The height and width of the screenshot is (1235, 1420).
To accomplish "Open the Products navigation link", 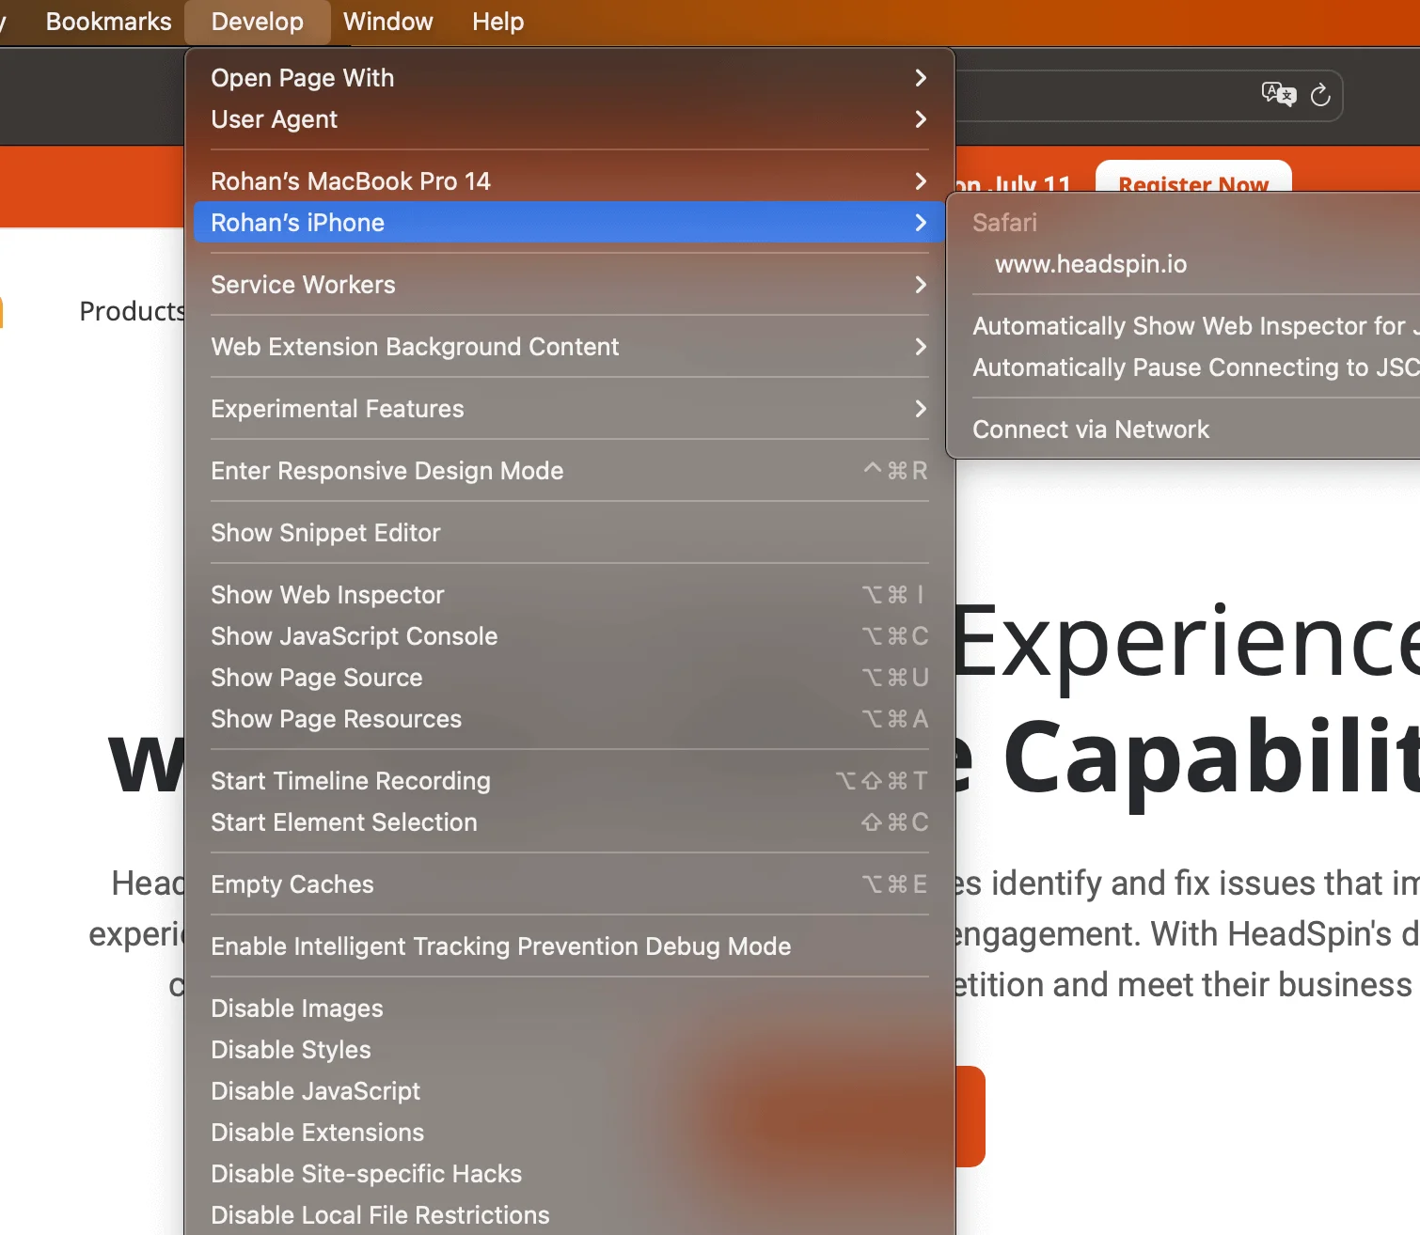I will tap(132, 311).
